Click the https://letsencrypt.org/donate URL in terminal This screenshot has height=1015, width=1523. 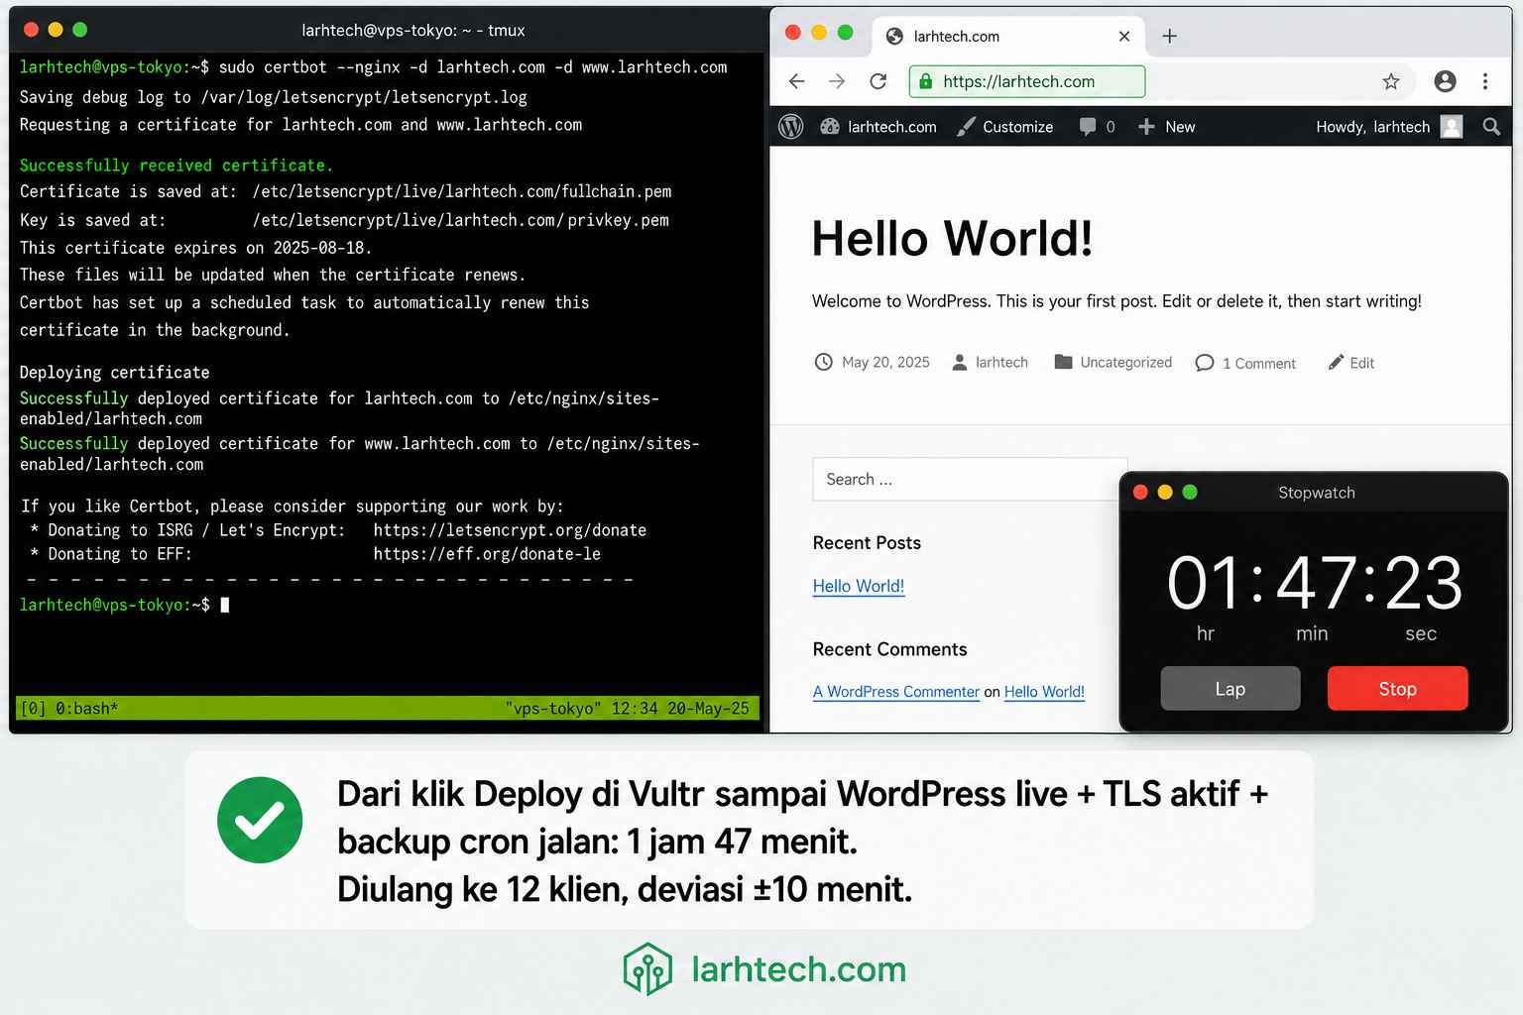pos(510,530)
